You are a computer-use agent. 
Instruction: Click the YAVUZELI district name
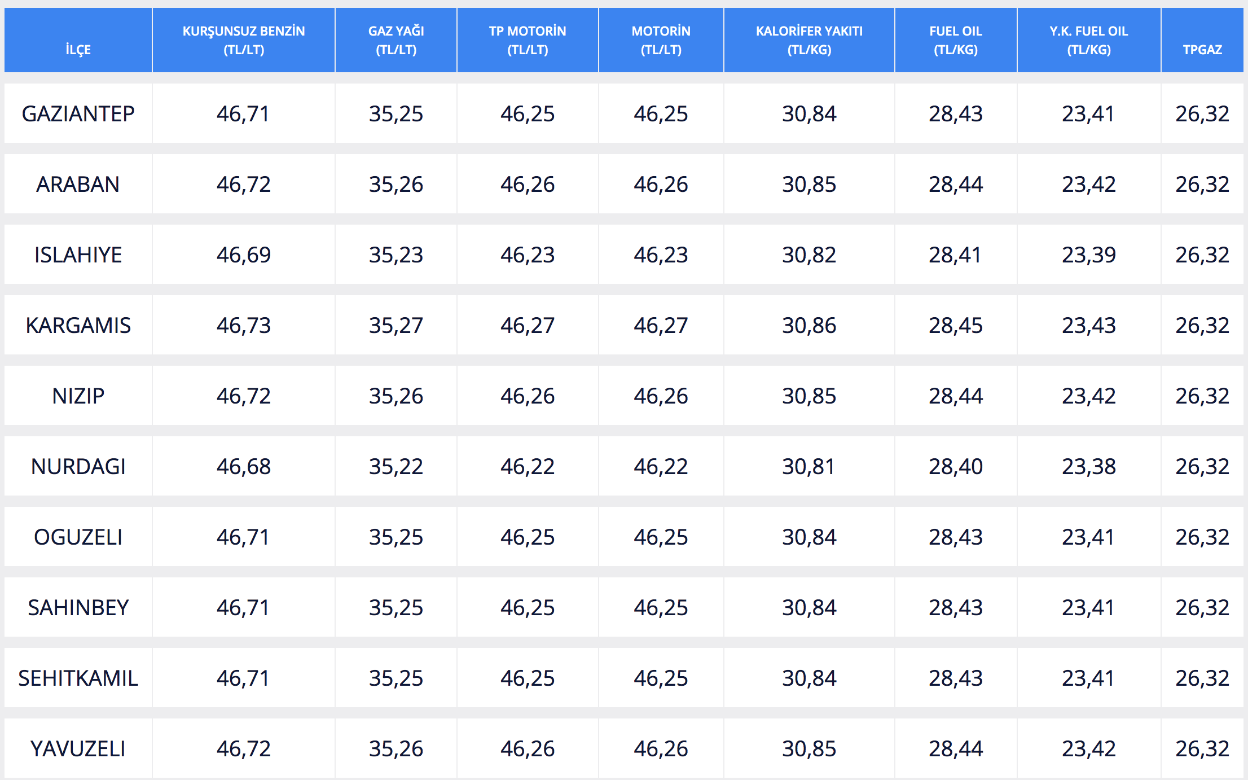click(78, 749)
